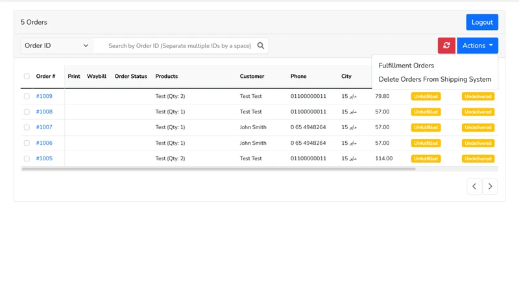Open order #1006 link
Viewport: 519px width, 292px height.
pyautogui.click(x=44, y=143)
